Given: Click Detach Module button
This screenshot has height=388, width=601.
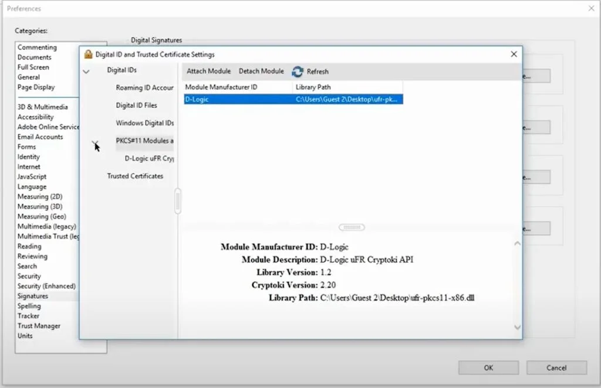Looking at the screenshot, I should click(x=261, y=71).
